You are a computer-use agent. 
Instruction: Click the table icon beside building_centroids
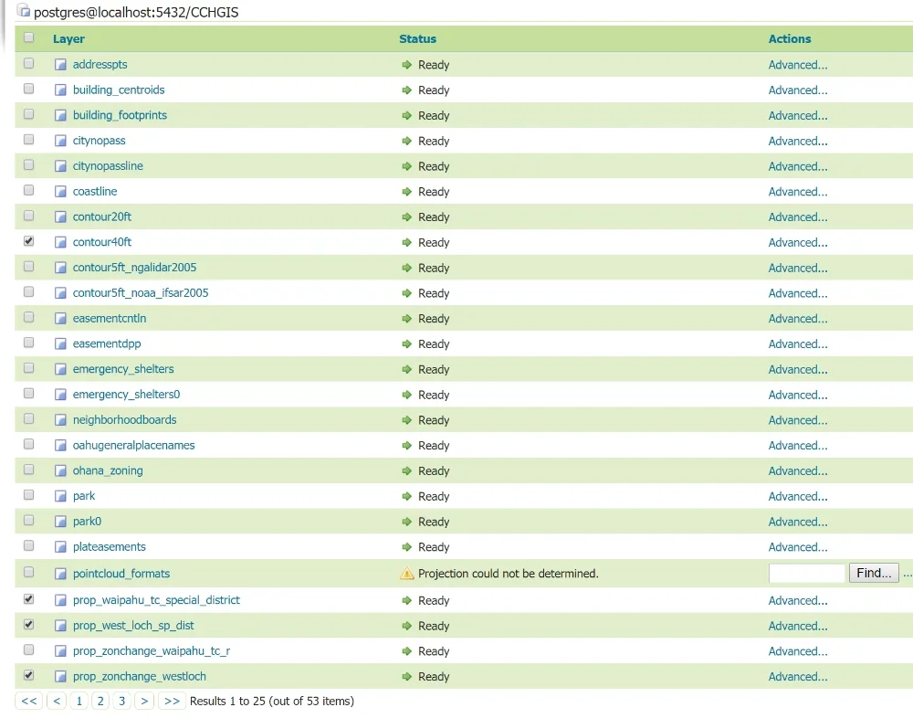(60, 90)
